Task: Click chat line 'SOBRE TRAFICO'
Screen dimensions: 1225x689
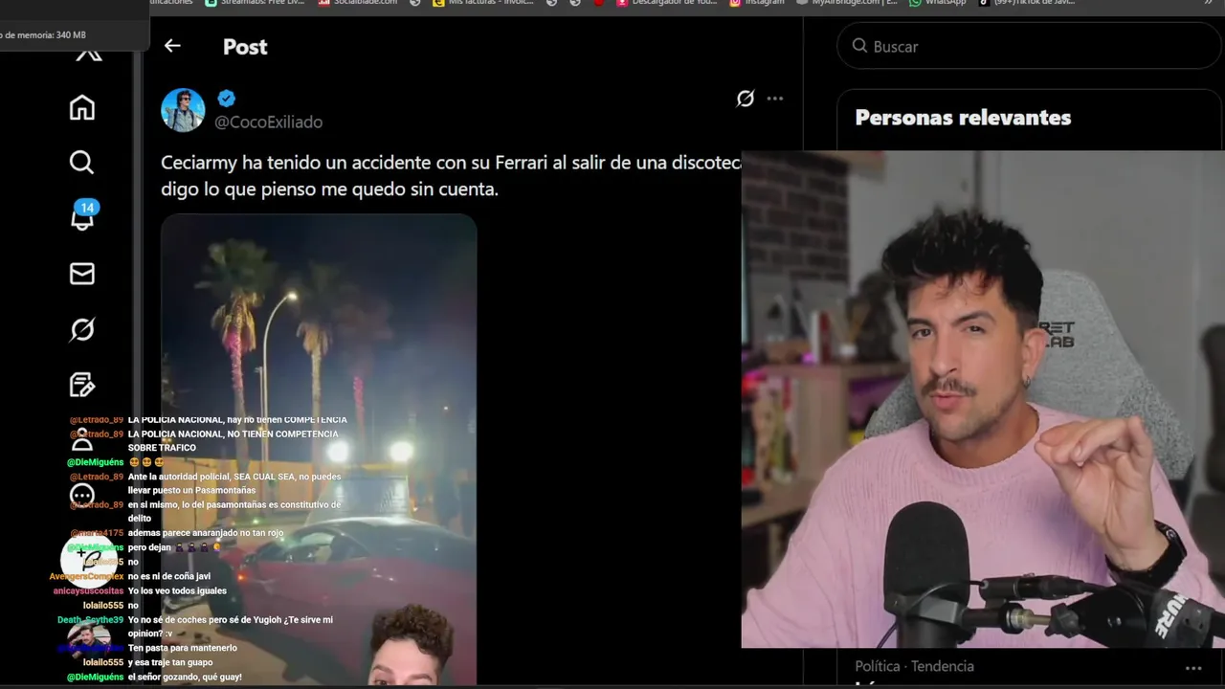Action: pyautogui.click(x=162, y=448)
